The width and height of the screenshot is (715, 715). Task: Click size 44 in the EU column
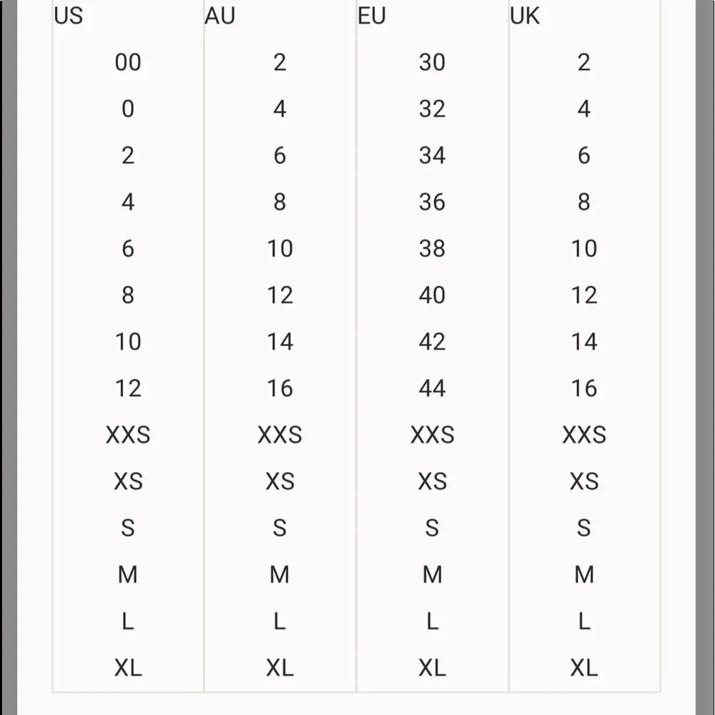click(432, 388)
